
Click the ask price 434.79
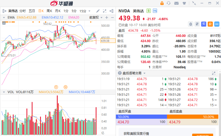coord(175,122)
